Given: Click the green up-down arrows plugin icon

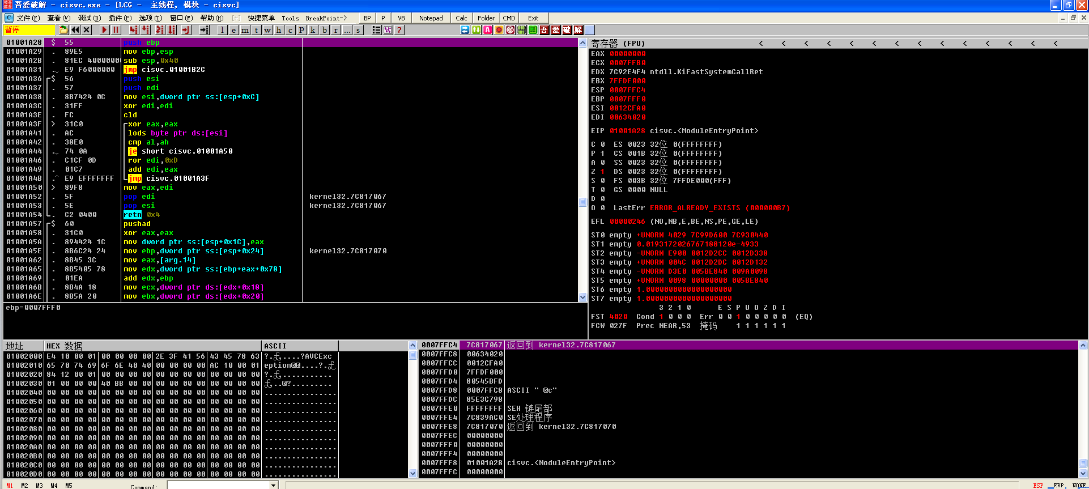Looking at the screenshot, I should point(477,30).
